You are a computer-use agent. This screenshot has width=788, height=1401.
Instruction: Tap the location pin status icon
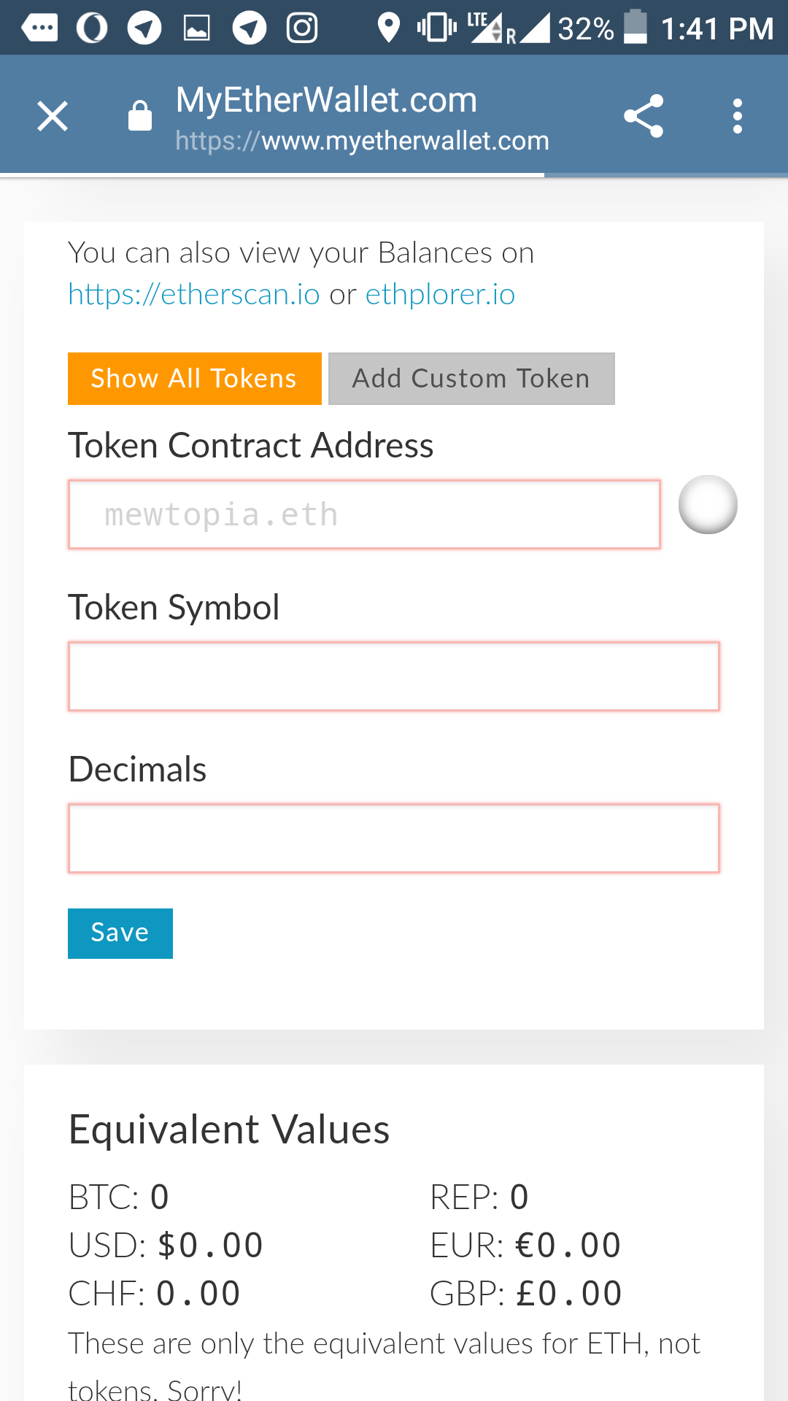click(x=389, y=28)
